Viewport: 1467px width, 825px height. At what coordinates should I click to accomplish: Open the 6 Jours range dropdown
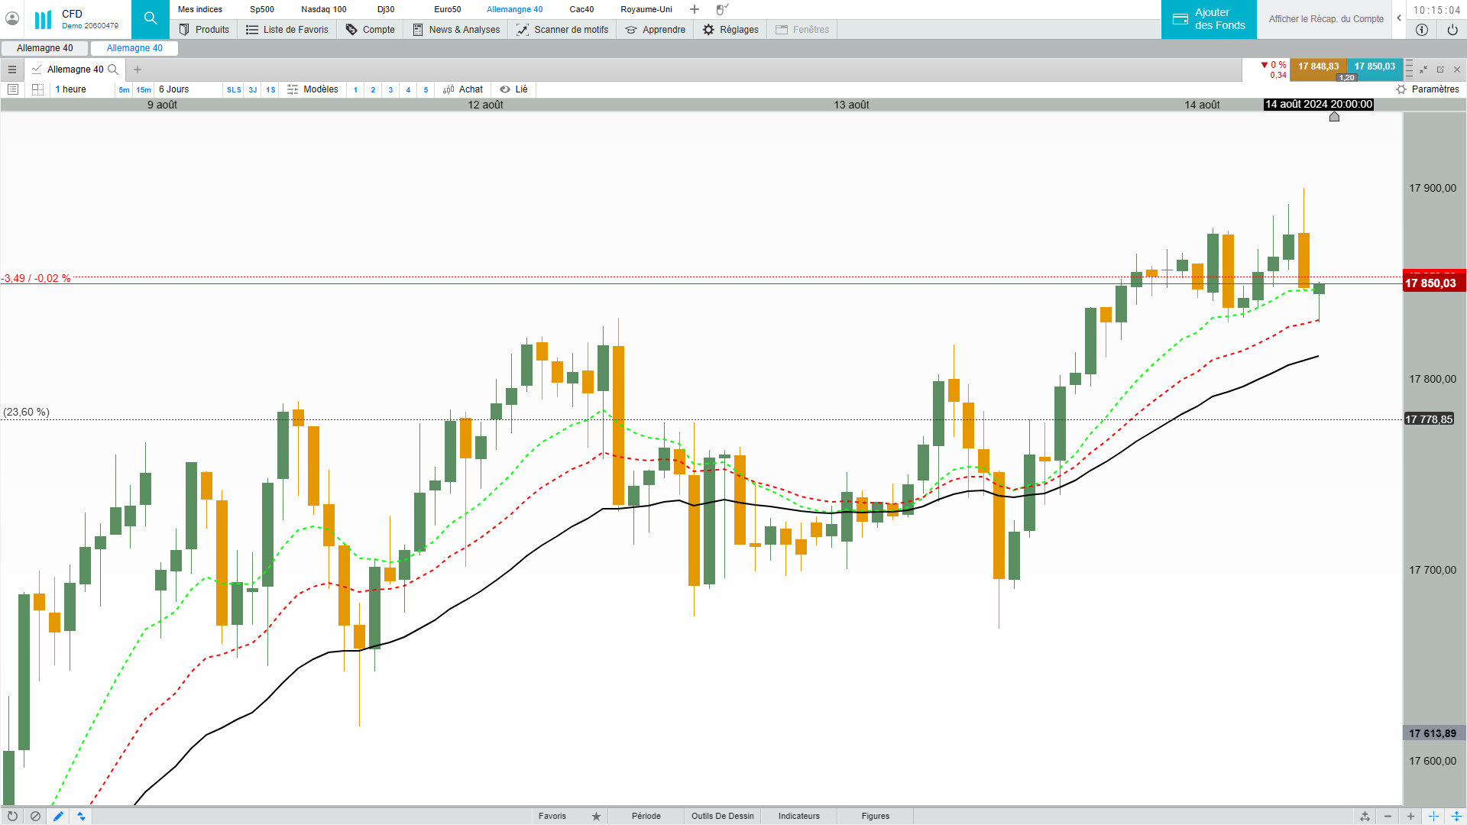pyautogui.click(x=174, y=89)
